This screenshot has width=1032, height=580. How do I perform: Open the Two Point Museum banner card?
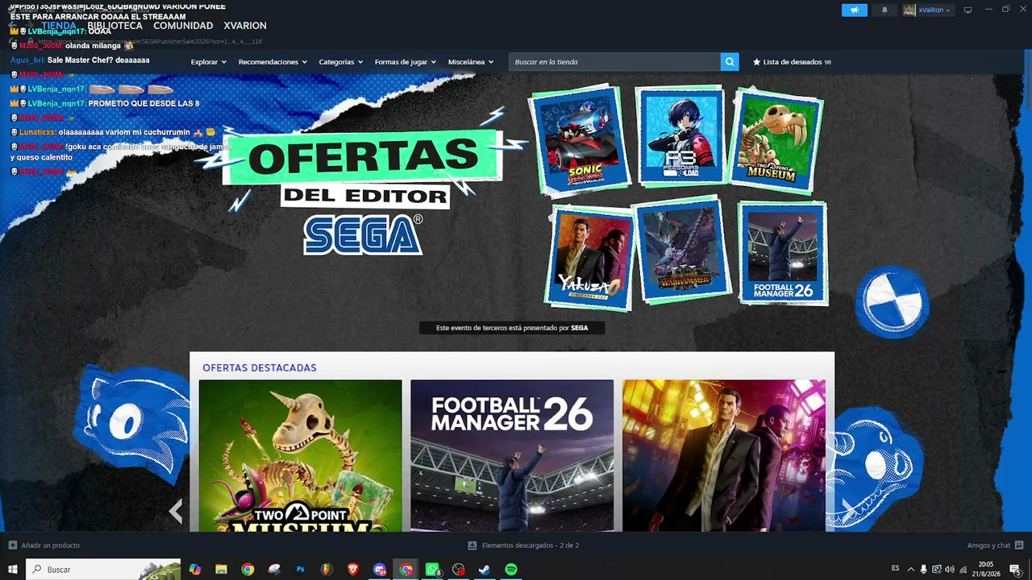[x=776, y=142]
